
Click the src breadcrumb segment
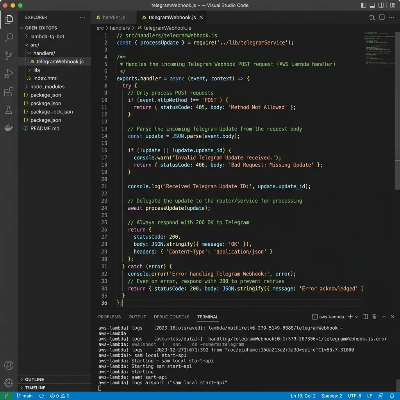(x=100, y=28)
